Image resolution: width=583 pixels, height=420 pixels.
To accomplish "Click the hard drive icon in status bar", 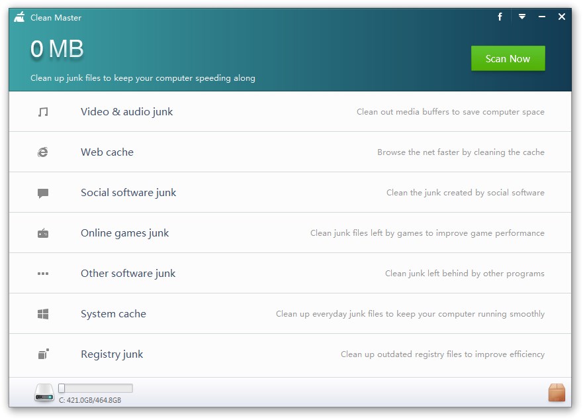I will (x=44, y=392).
